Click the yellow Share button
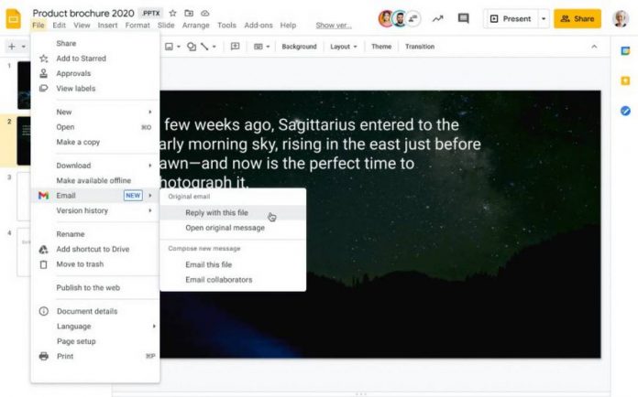This screenshot has height=397, width=638. [x=577, y=18]
